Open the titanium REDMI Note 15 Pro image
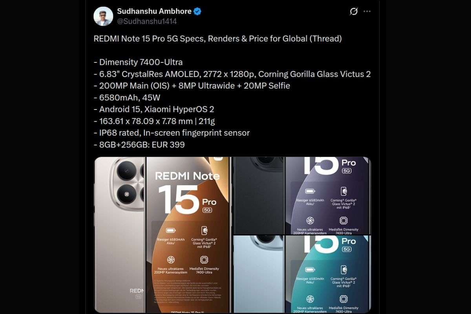The image size is (471, 314). point(162,235)
